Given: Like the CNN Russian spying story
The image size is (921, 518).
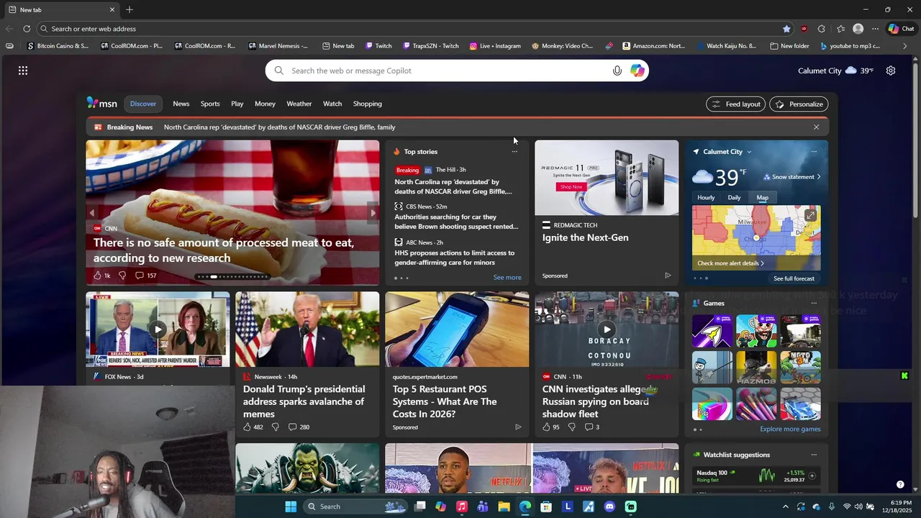Looking at the screenshot, I should pos(551,427).
